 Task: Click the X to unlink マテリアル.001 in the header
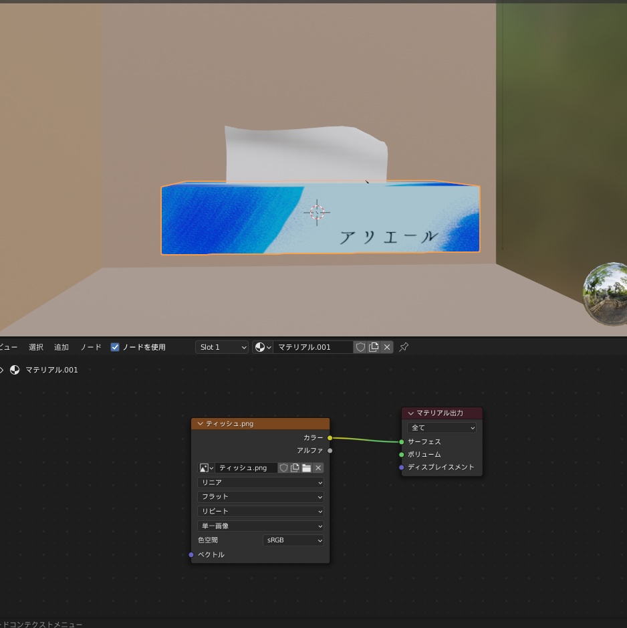pos(386,347)
